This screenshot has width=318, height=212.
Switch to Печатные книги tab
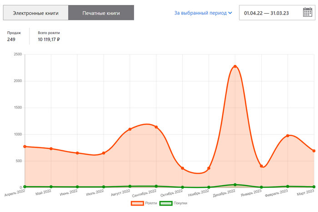pos(101,13)
